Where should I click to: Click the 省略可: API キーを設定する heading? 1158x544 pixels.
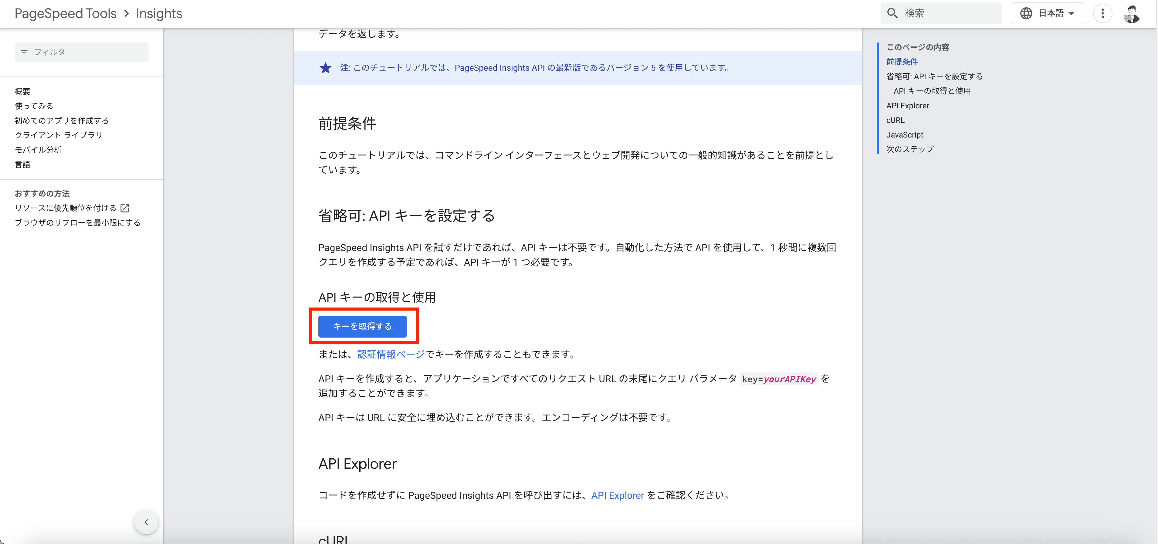click(406, 216)
